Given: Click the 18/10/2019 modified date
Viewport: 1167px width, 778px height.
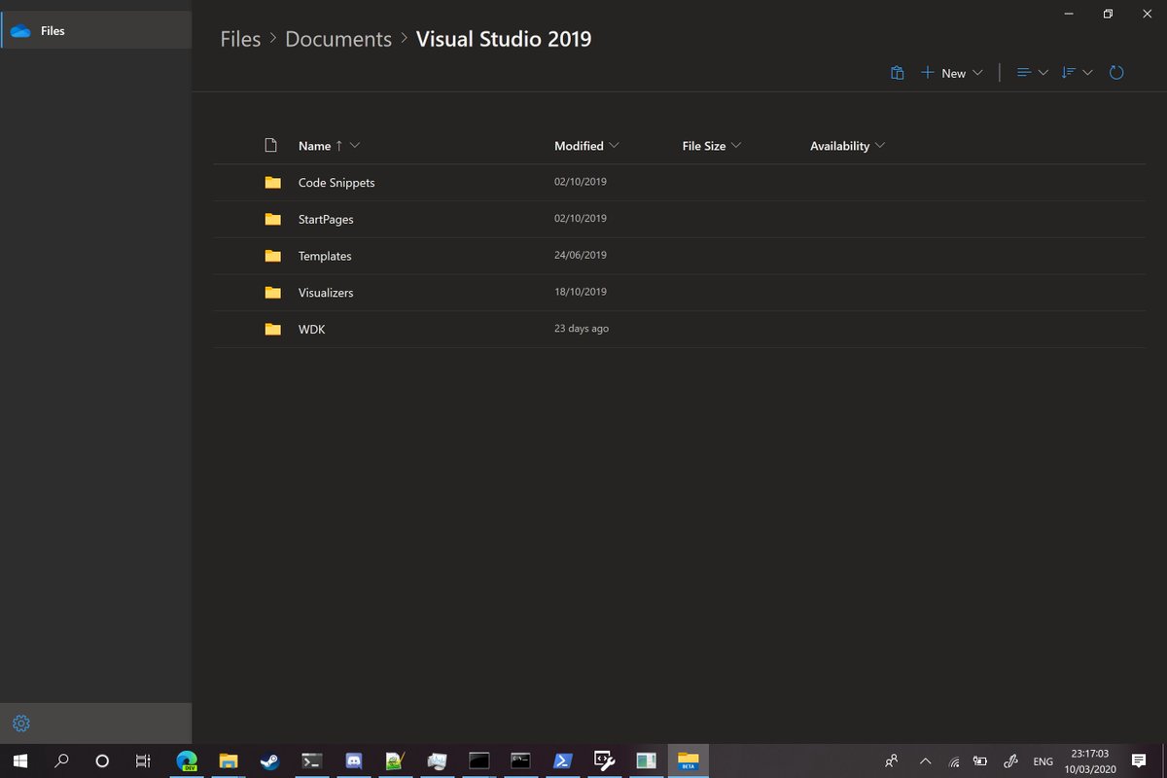Looking at the screenshot, I should pyautogui.click(x=581, y=292).
